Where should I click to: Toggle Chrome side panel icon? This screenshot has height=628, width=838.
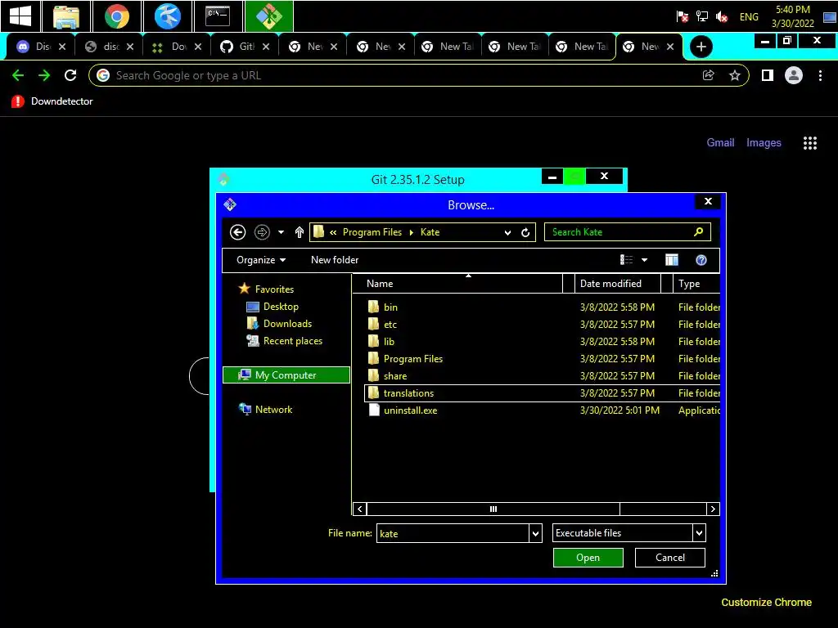[x=768, y=75]
